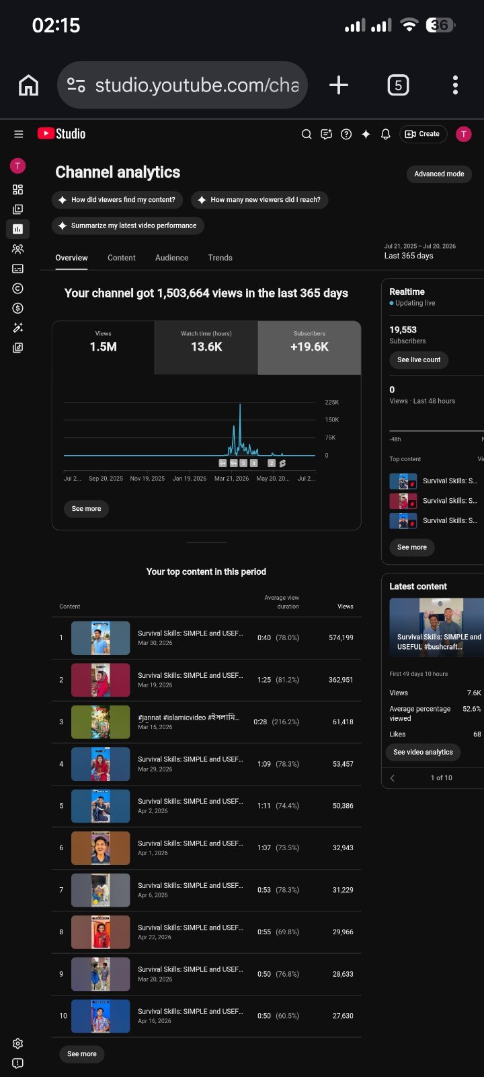
Task: Open thumbnail of top content ranked 1
Action: tap(101, 638)
